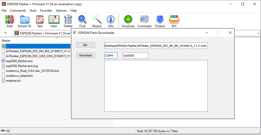Click the Info toolbar icon

(x=111, y=19)
